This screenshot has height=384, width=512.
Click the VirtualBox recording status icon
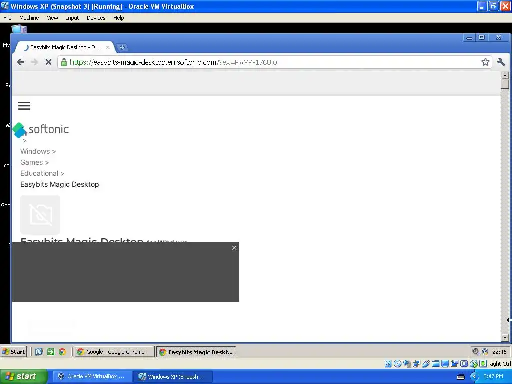click(454, 364)
